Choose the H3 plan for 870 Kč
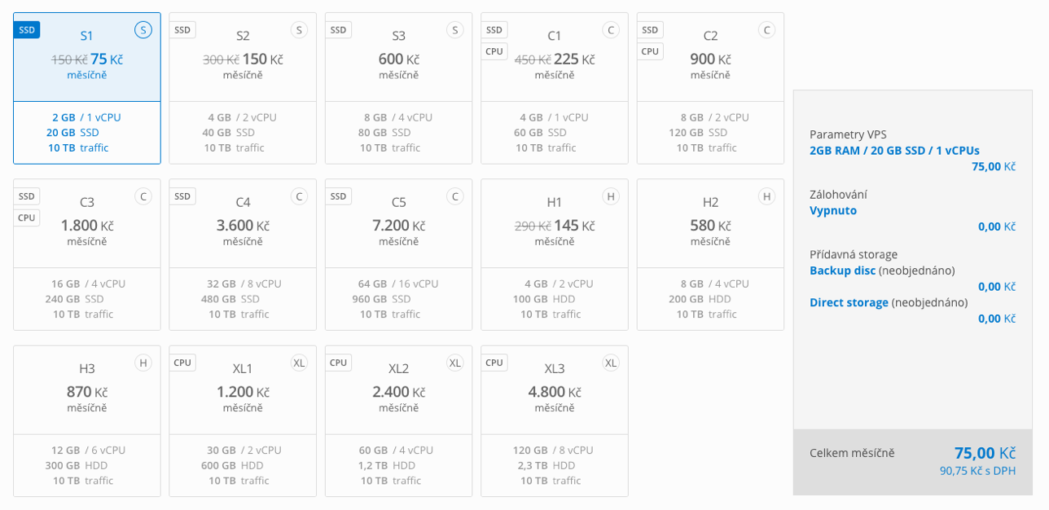The width and height of the screenshot is (1049, 510). (87, 420)
